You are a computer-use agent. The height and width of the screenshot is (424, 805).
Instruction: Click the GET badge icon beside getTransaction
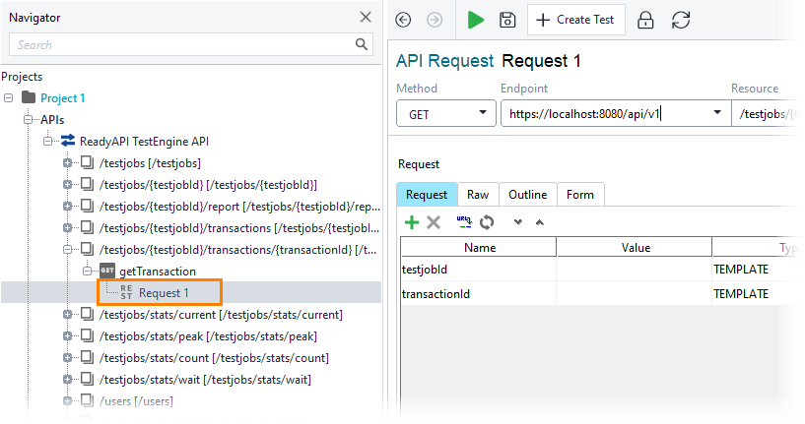pyautogui.click(x=106, y=271)
